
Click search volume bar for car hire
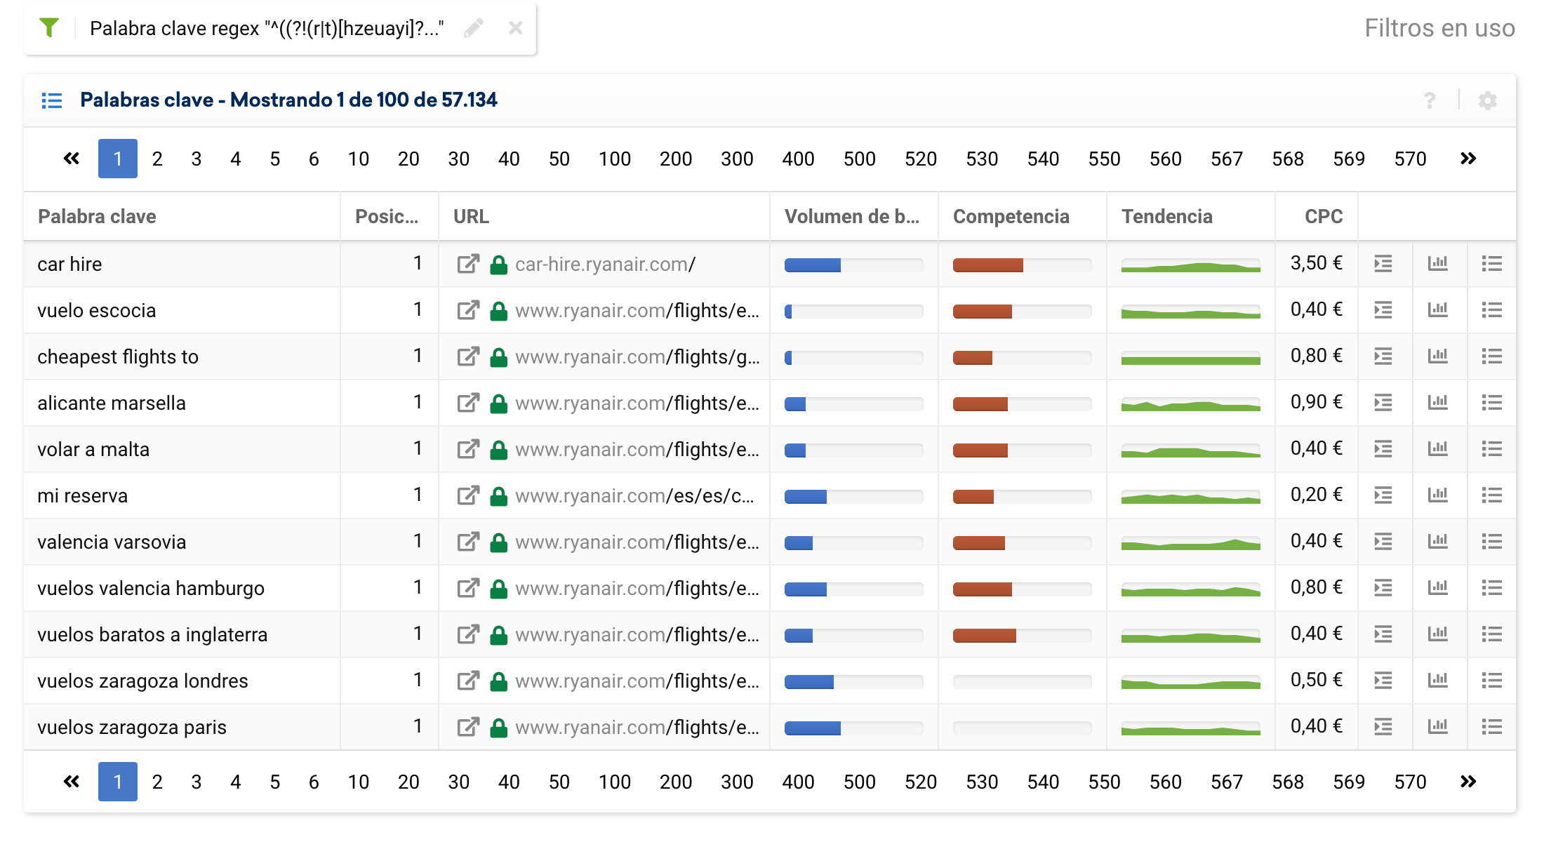click(x=853, y=265)
